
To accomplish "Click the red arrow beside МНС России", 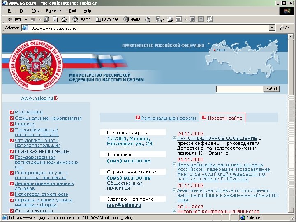I will [x=12, y=112].
